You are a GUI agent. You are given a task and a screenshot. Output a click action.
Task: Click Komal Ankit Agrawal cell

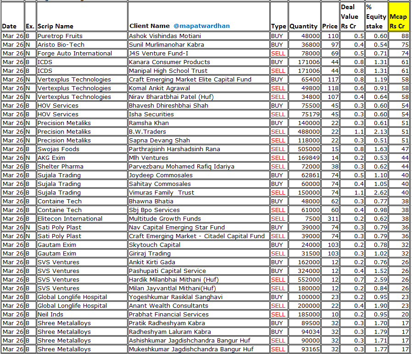[199, 88]
